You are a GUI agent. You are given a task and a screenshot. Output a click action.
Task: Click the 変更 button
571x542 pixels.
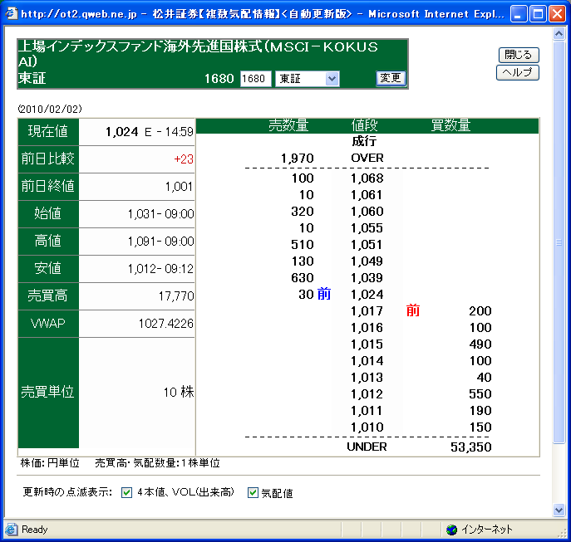[390, 78]
